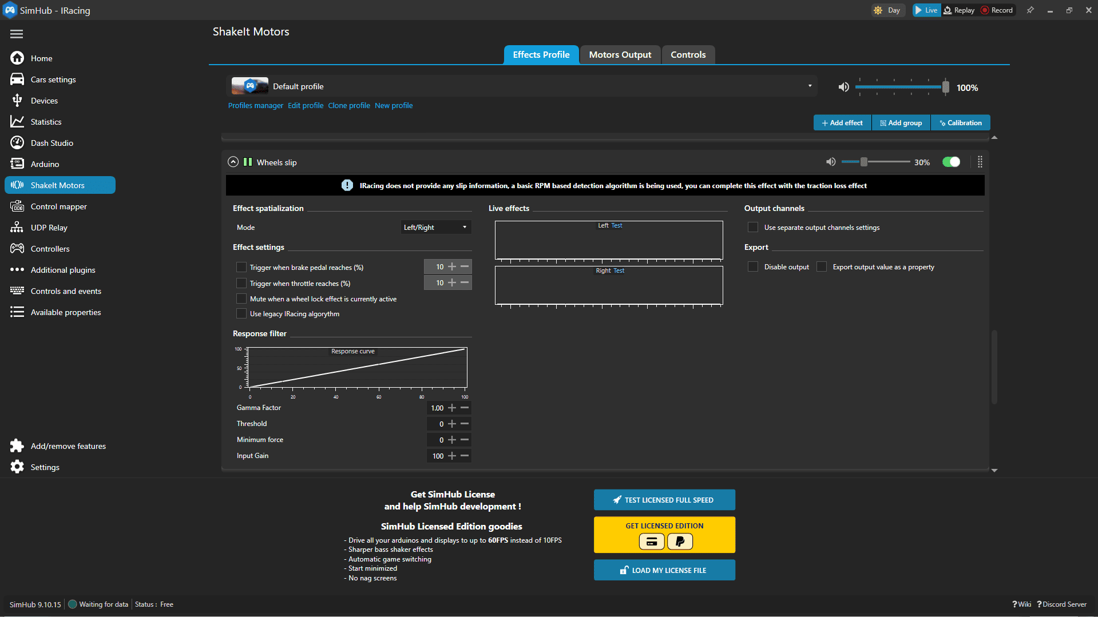This screenshot has height=617, width=1098.
Task: Open the hamburger menu icon
Action: click(x=17, y=34)
